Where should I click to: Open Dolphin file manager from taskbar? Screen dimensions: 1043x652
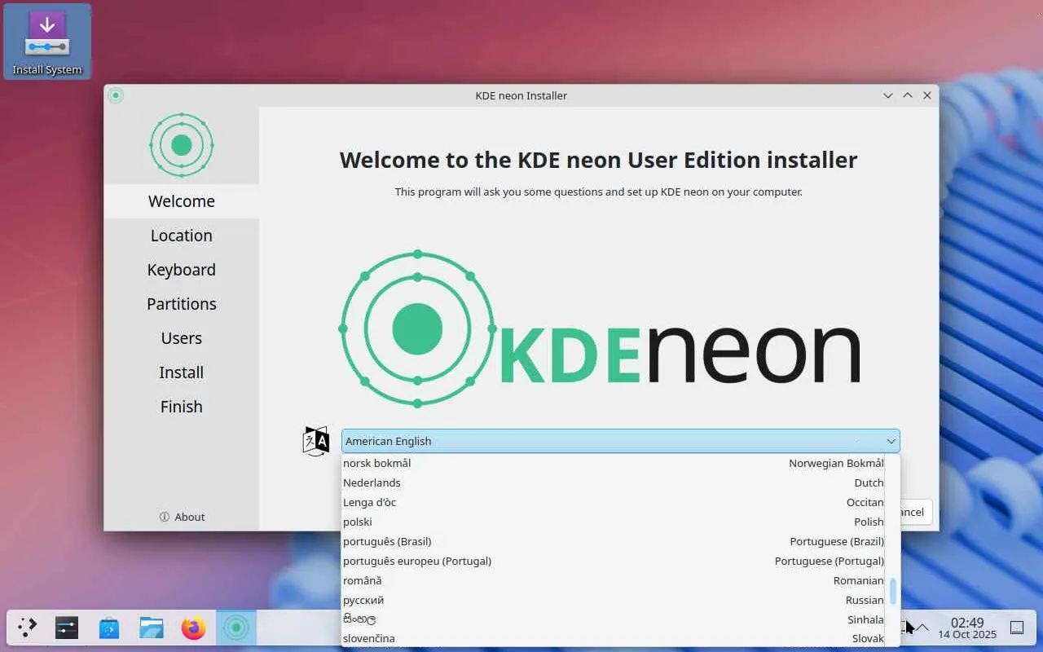[x=152, y=628]
